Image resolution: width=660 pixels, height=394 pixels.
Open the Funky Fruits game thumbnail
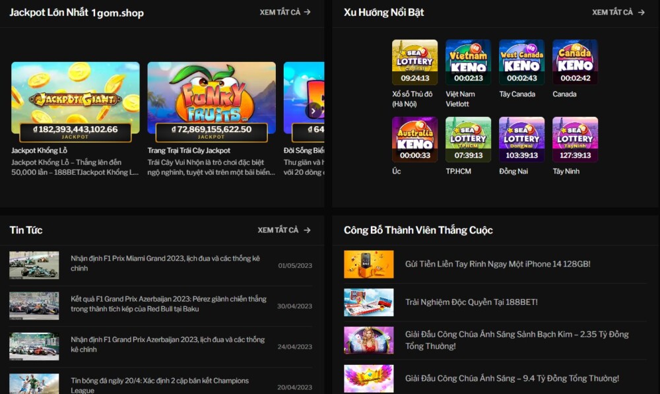tap(211, 99)
